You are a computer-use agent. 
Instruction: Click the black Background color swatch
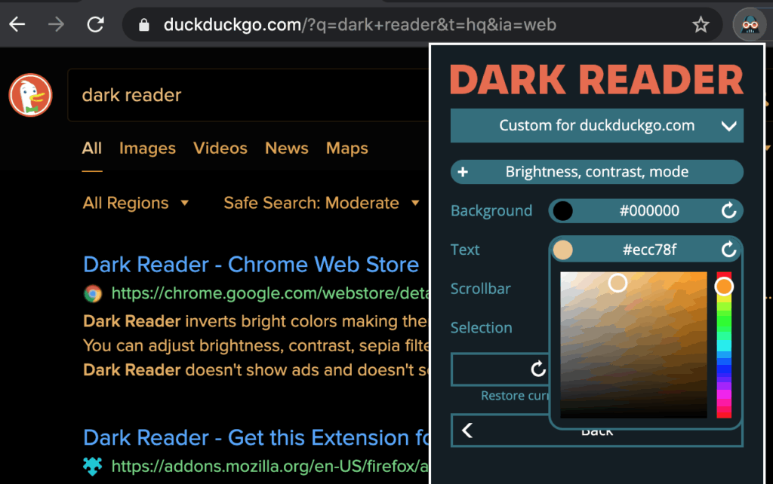[562, 211]
